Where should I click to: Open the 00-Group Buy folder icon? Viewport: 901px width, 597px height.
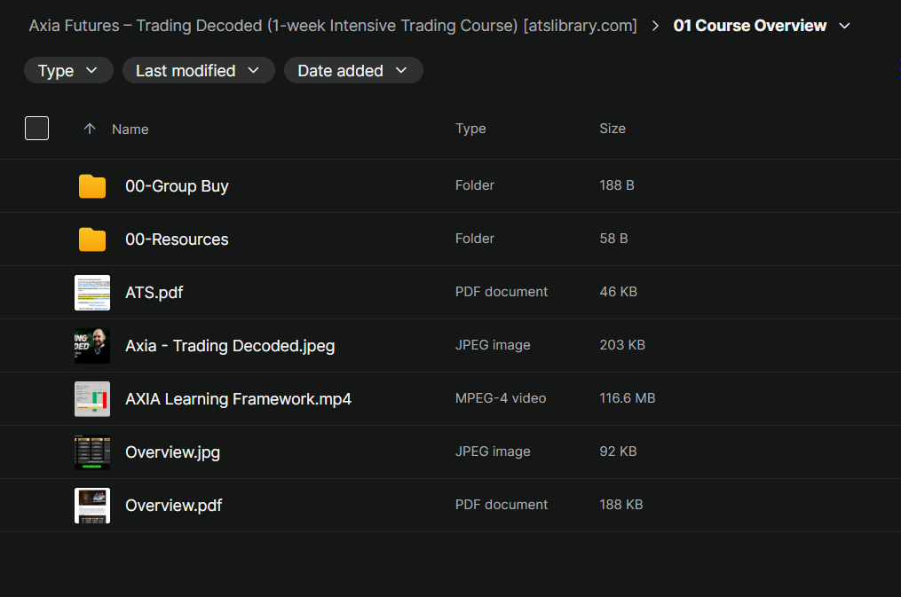pos(92,186)
